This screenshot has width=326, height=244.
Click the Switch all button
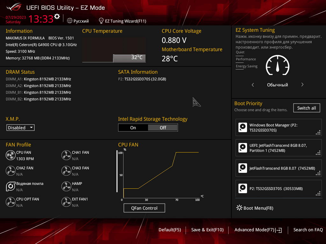tap(307, 108)
